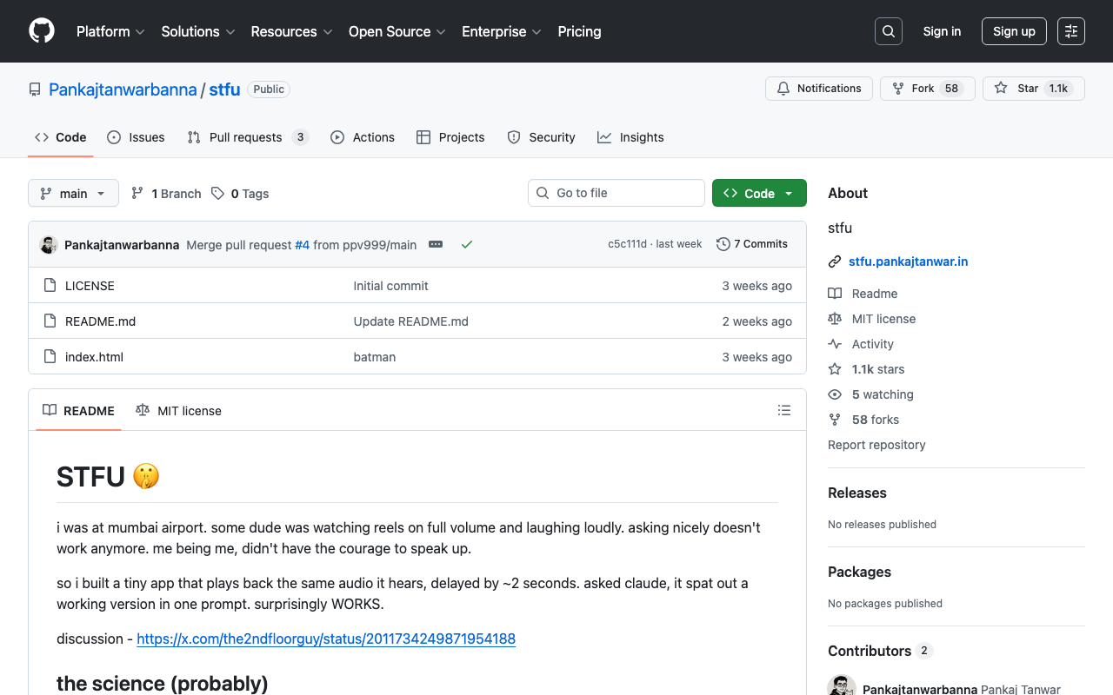Click the green check status icon

[467, 245]
